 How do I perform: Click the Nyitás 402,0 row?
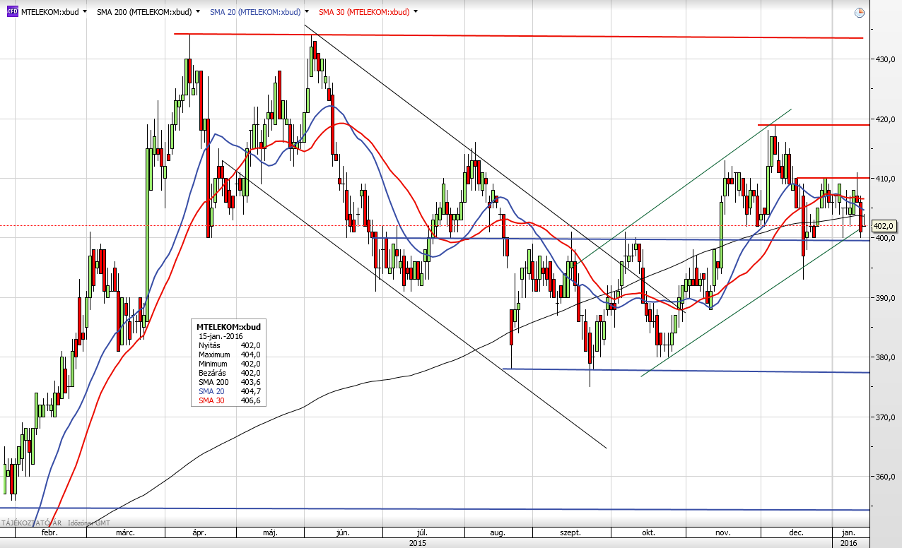click(228, 345)
